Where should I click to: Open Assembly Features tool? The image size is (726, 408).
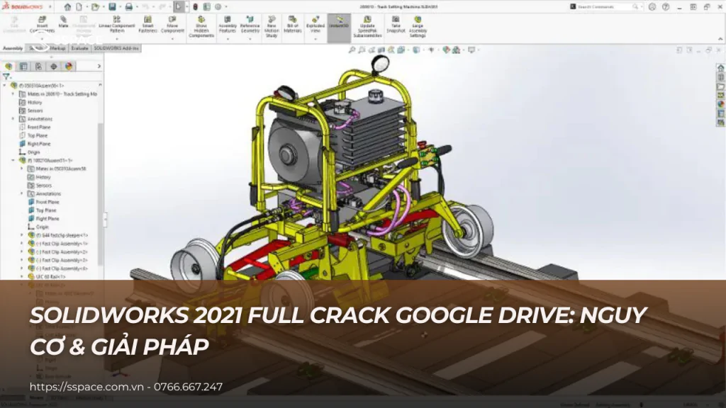(228, 25)
